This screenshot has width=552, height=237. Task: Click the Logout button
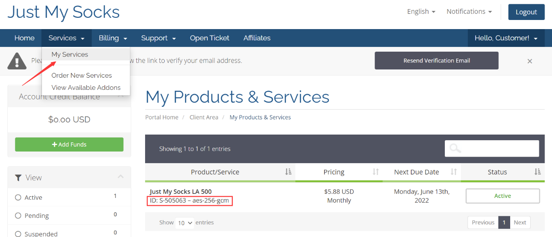coord(526,12)
